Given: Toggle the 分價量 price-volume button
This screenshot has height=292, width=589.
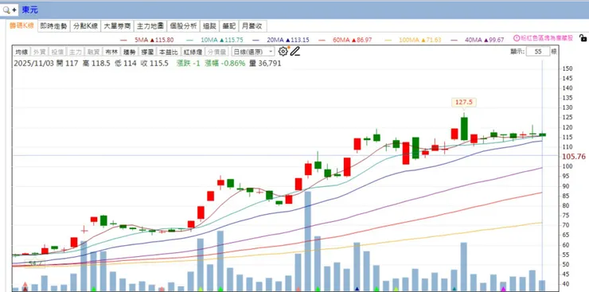Looking at the screenshot, I should 216,52.
